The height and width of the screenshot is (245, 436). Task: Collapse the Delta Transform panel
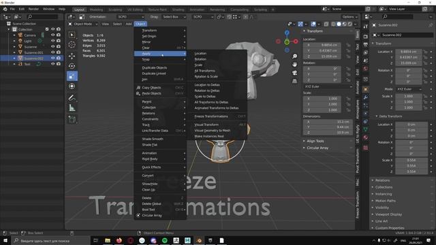click(390, 116)
